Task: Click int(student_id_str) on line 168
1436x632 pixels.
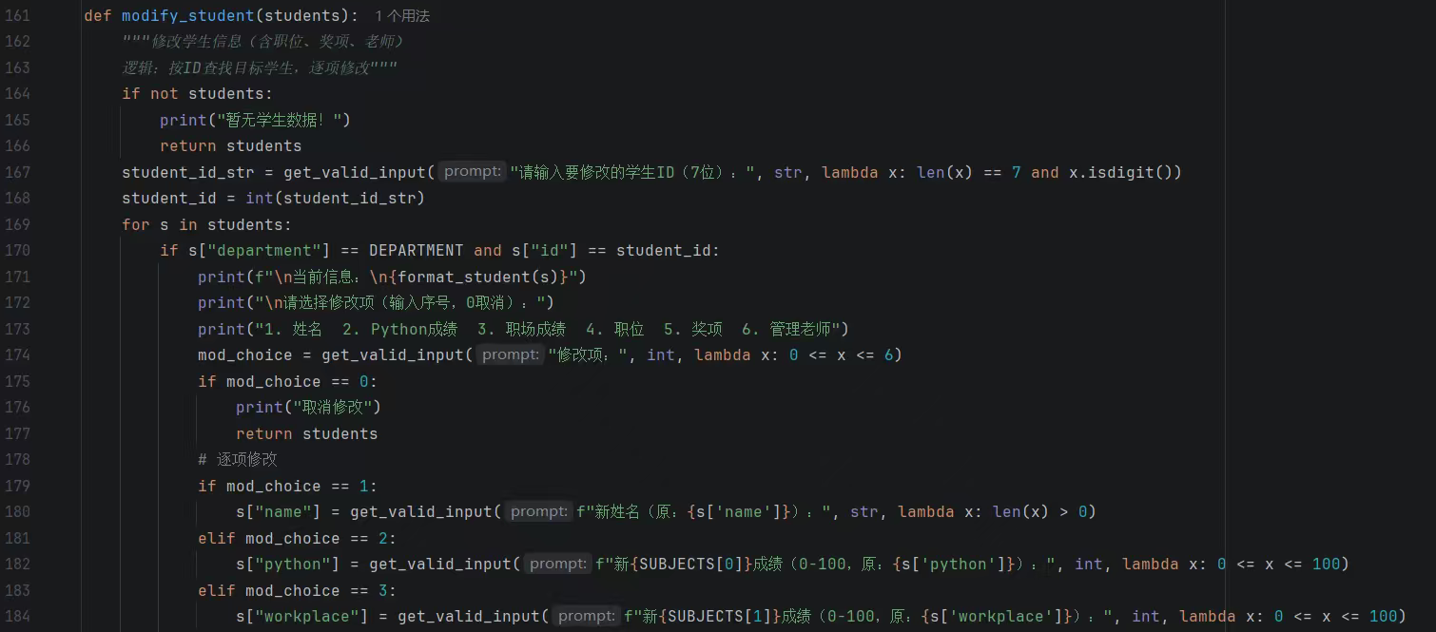Action: pyautogui.click(x=335, y=199)
